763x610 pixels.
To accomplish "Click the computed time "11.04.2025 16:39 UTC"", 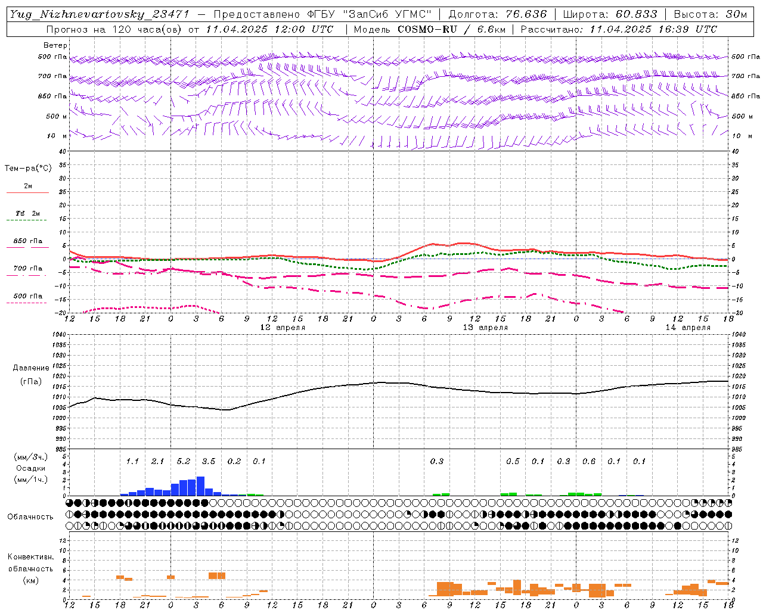I will point(653,29).
